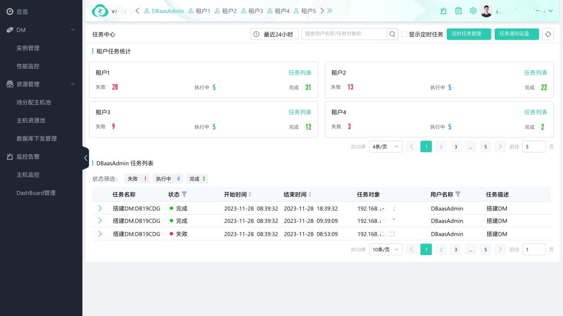Open the 4条/页 page size dropdown
The width and height of the screenshot is (563, 316).
(x=385, y=146)
